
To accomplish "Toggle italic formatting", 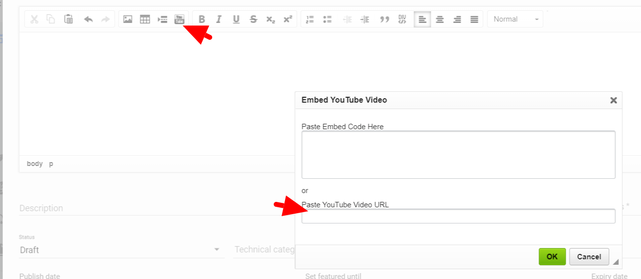I will click(x=219, y=19).
